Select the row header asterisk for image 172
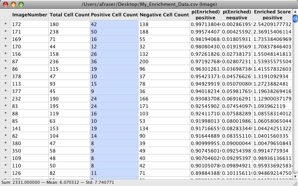This screenshot has height=186, width=298. pyautogui.click(x=5, y=24)
